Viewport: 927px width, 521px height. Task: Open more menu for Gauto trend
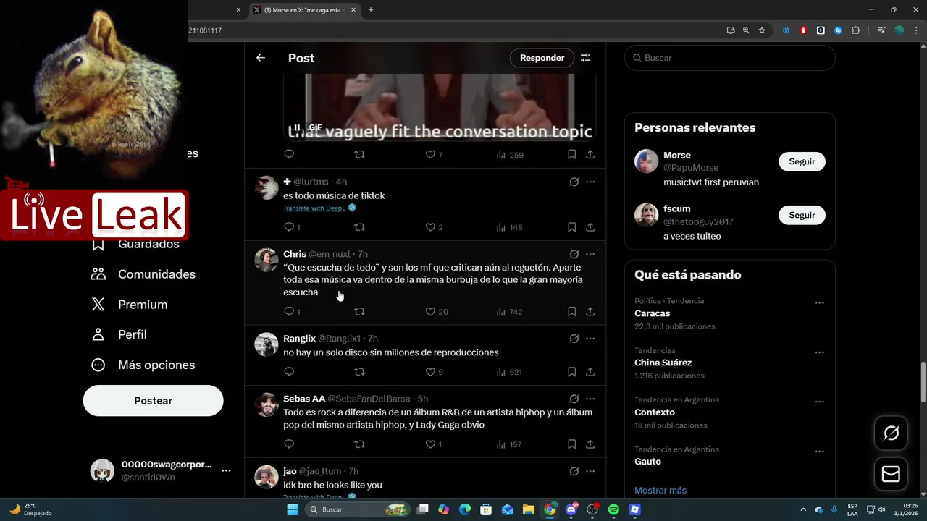click(x=819, y=452)
